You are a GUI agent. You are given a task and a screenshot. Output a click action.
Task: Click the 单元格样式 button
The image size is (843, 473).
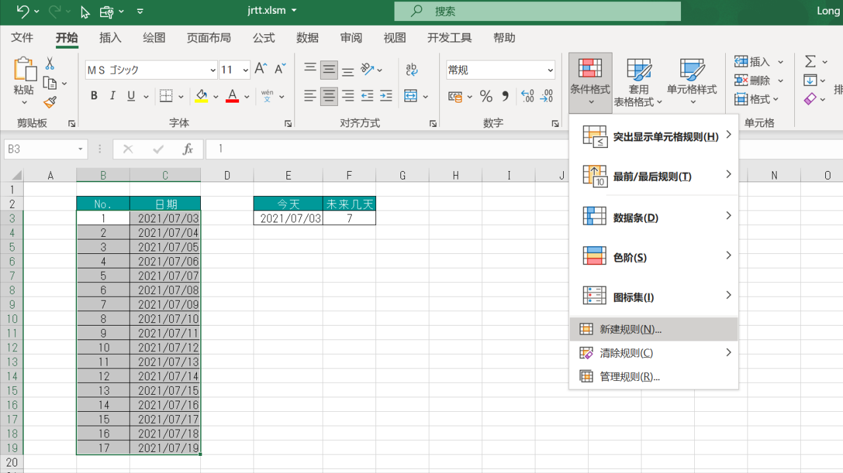pos(692,82)
